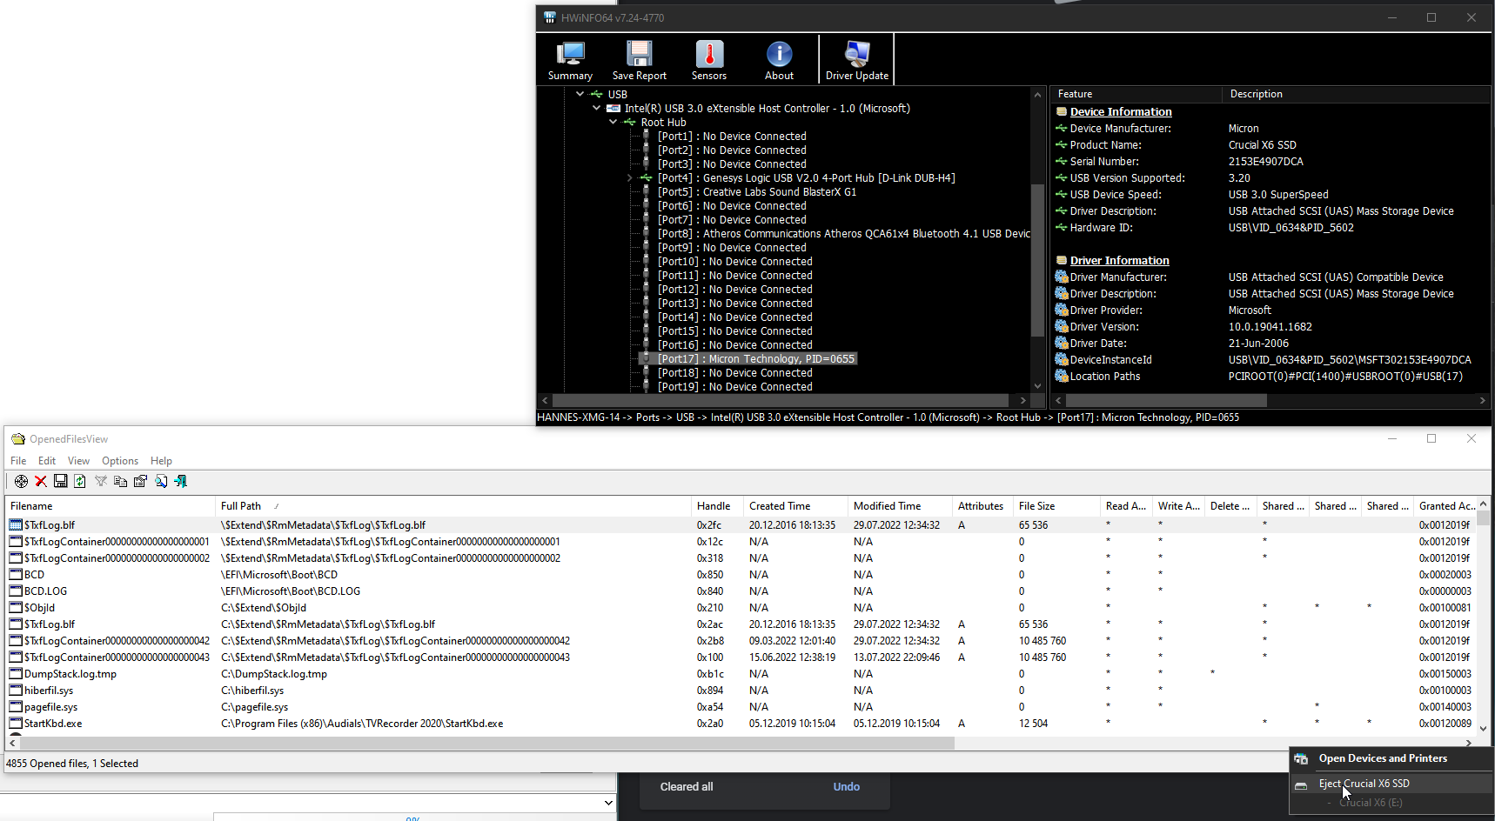1495x821 pixels.
Task: Open the Options menu in OpenedFilesView
Action: (120, 461)
